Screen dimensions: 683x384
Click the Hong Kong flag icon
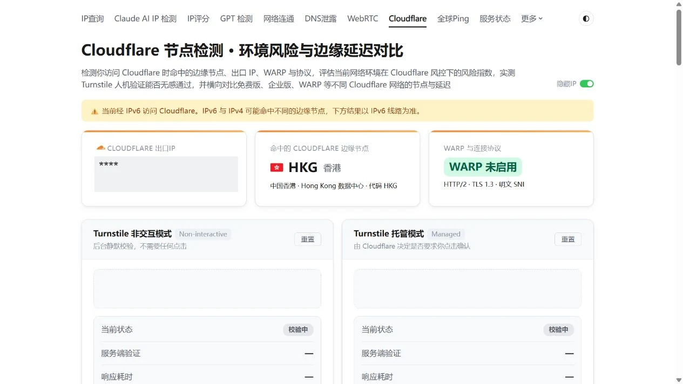276,168
